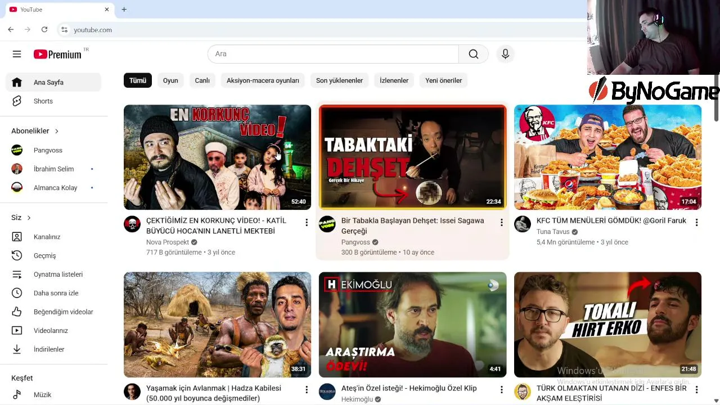Play Hadza tribe video thumbnail
Viewport: 720px width, 405px height.
pyautogui.click(x=217, y=325)
